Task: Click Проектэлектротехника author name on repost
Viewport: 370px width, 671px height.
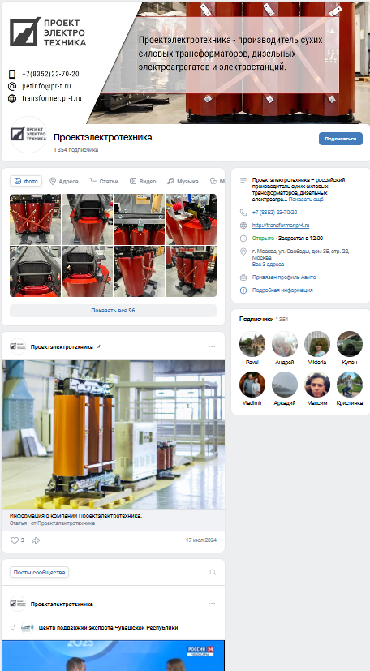Action: click(62, 604)
